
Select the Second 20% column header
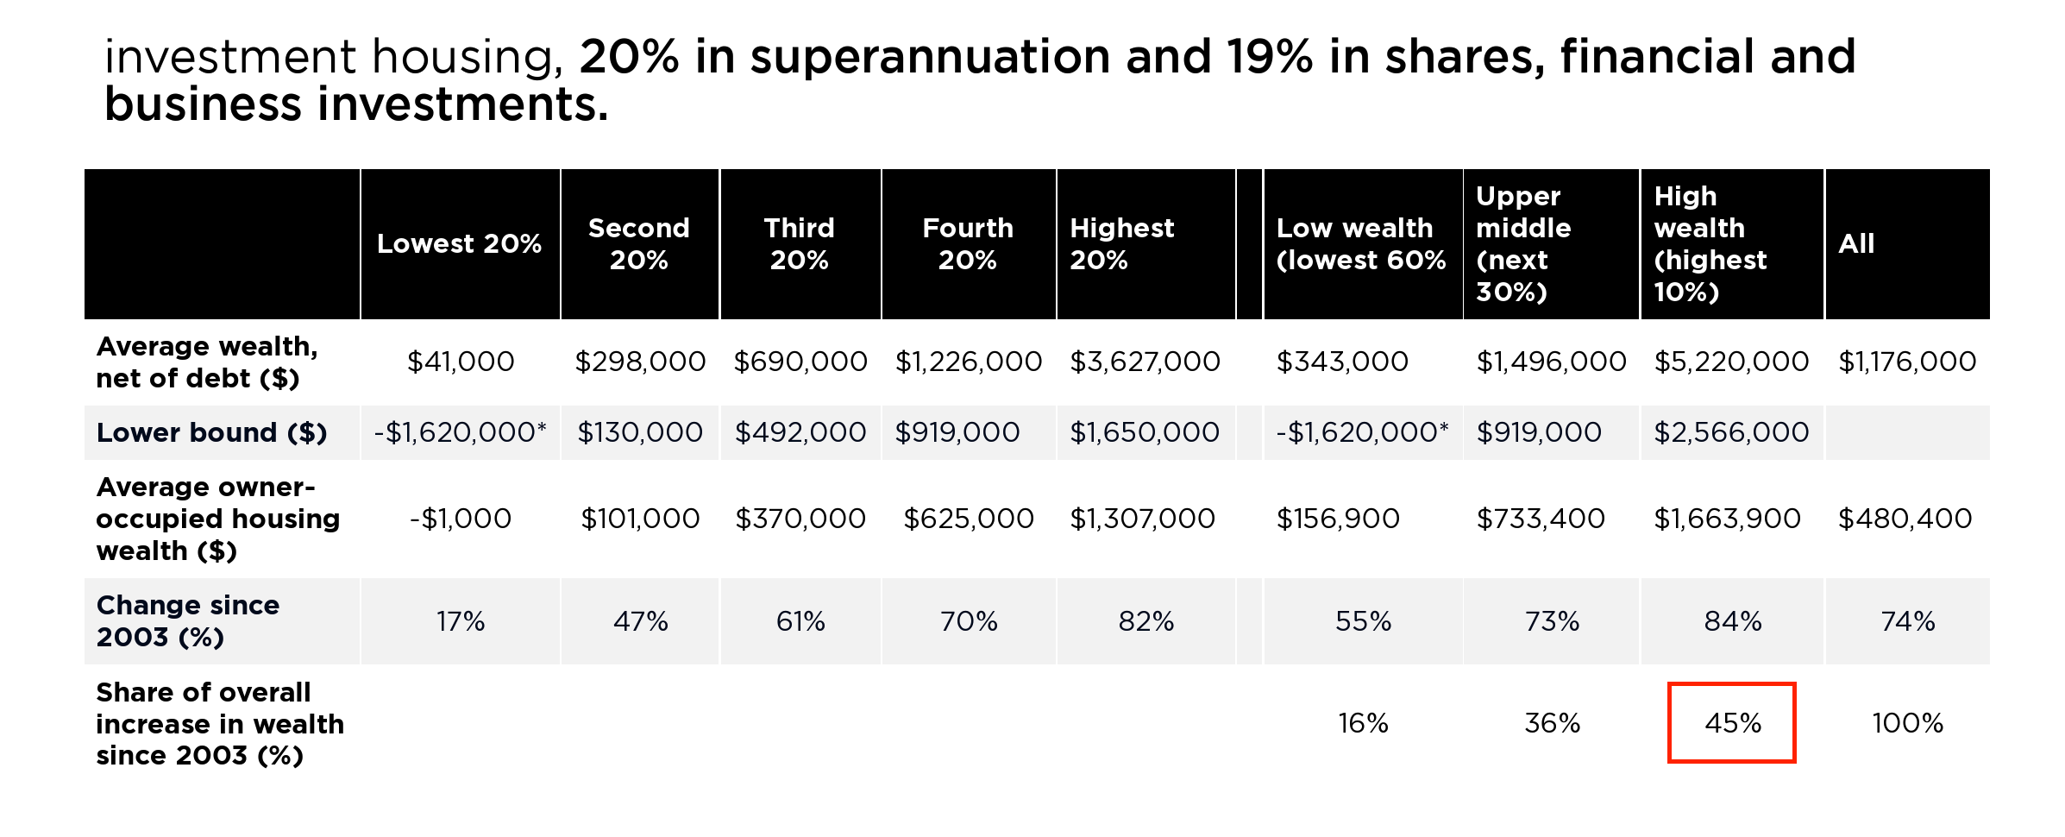tap(638, 244)
